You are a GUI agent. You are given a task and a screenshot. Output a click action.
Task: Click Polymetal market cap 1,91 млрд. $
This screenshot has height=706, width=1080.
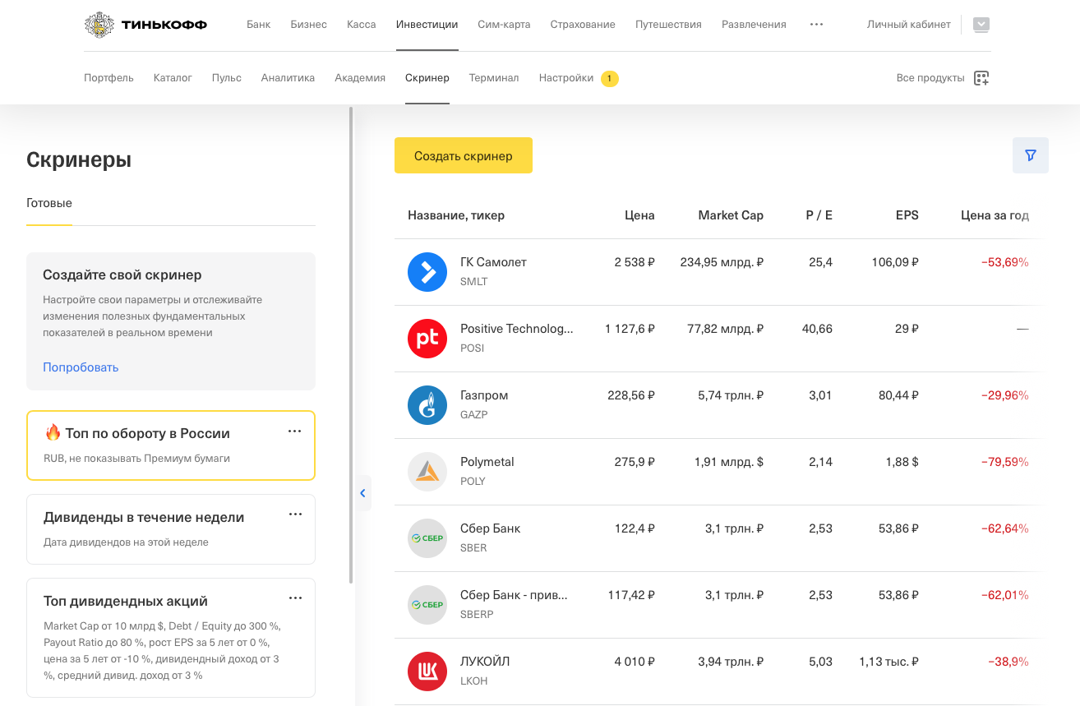point(729,462)
